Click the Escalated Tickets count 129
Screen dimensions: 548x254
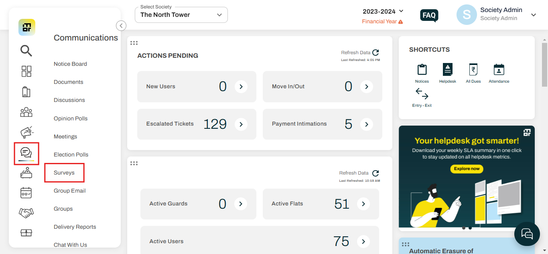coord(215,124)
